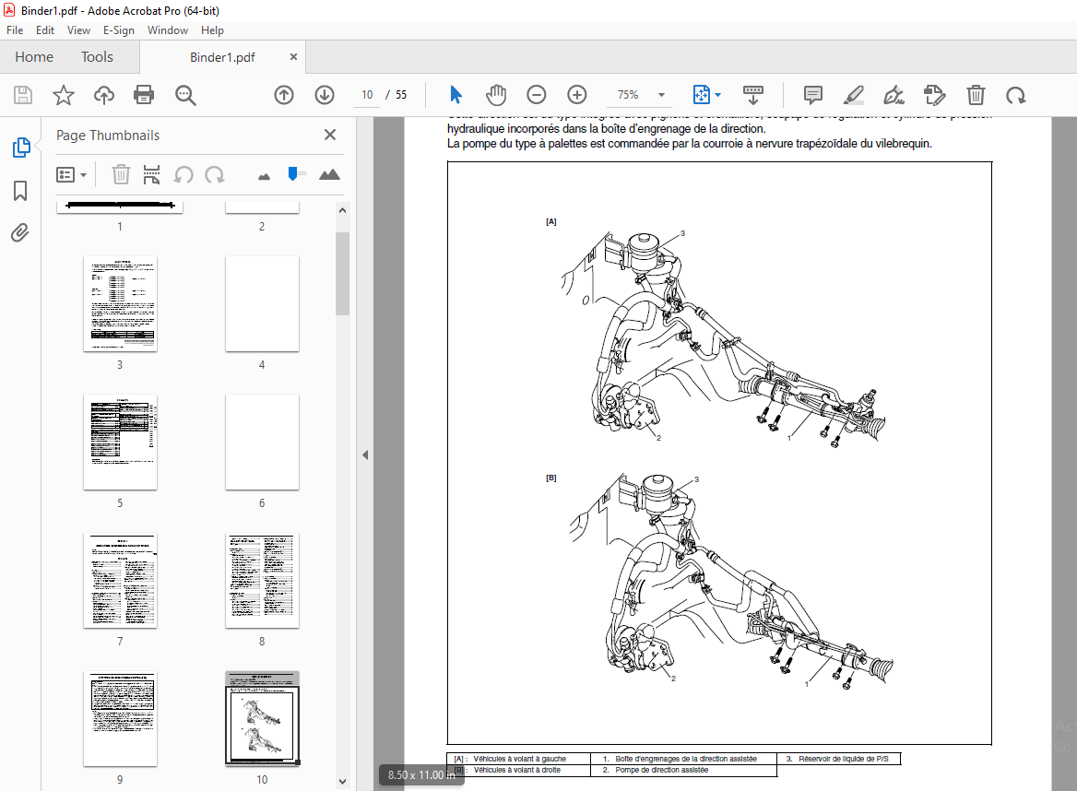Open the Edit menu

[x=44, y=30]
